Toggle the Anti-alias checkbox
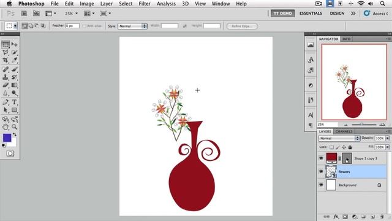392x221 pixels. click(x=85, y=26)
